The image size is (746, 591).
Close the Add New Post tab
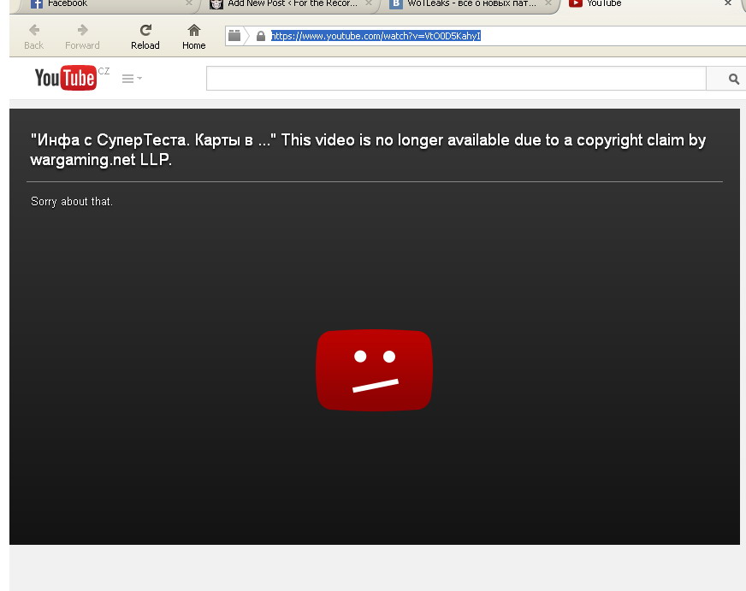click(x=369, y=3)
